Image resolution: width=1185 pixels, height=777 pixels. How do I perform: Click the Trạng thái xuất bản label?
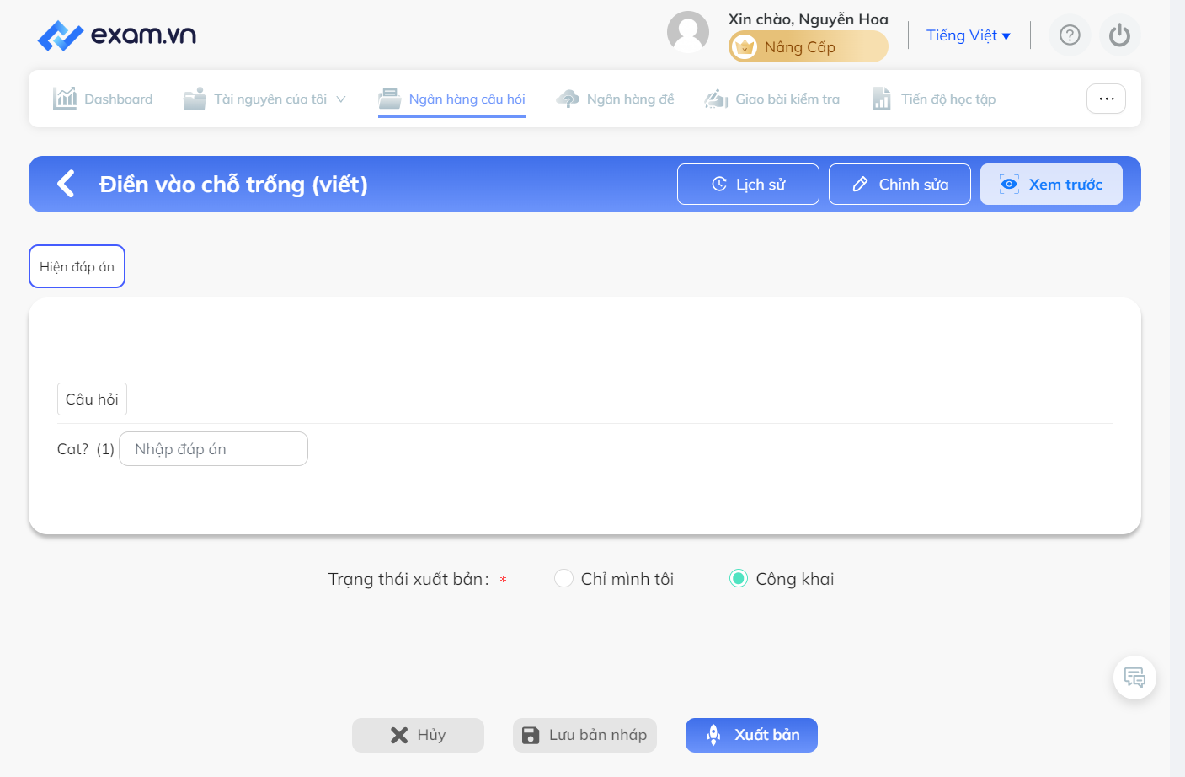(408, 579)
